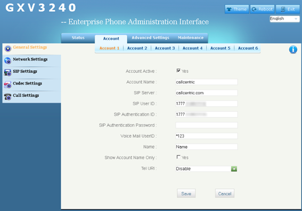Image resolution: width=302 pixels, height=211 pixels.
Task: Click the 'Show Account Name Only :' label
Action: click(130, 158)
